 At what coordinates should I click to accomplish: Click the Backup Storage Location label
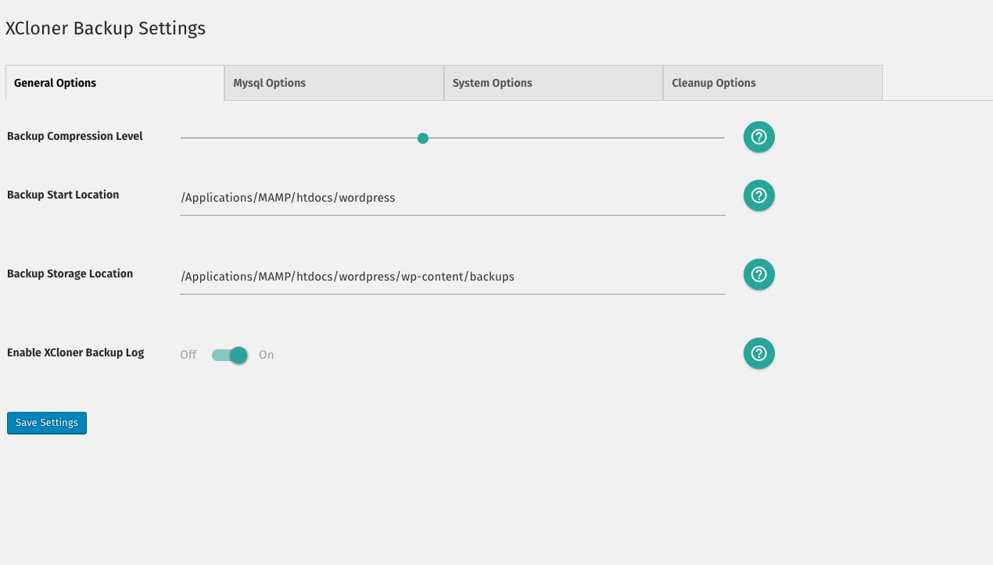pyautogui.click(x=70, y=274)
